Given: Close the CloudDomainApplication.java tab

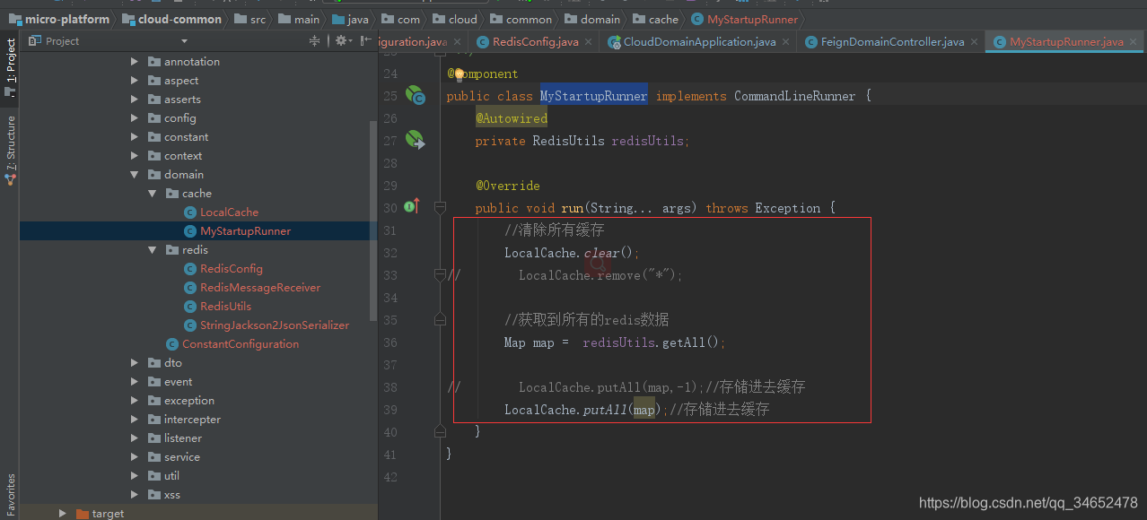Looking at the screenshot, I should pos(785,42).
